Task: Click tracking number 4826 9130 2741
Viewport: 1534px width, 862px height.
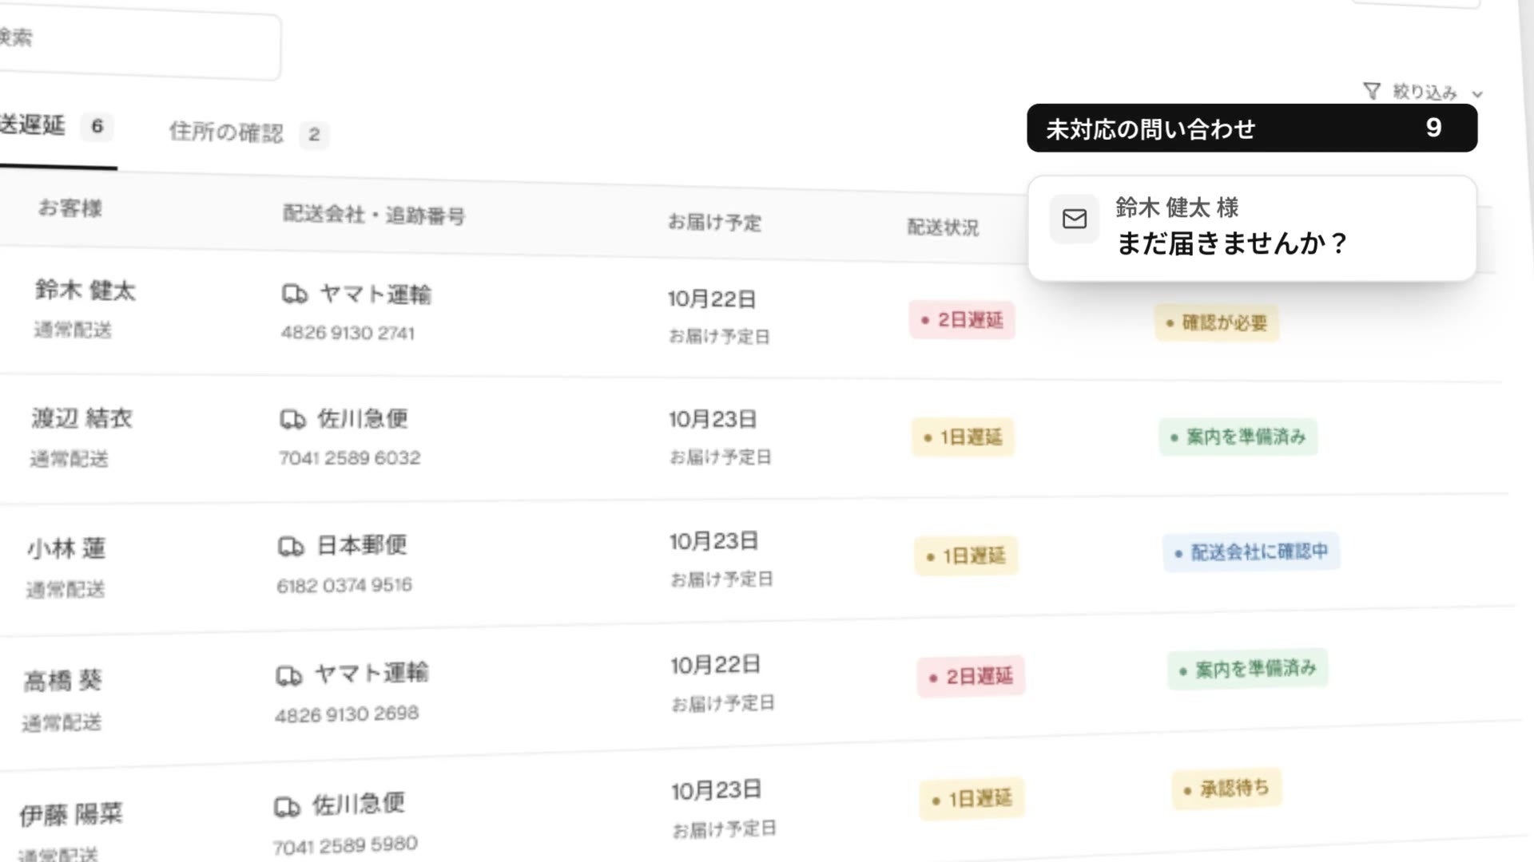Action: coord(348,333)
